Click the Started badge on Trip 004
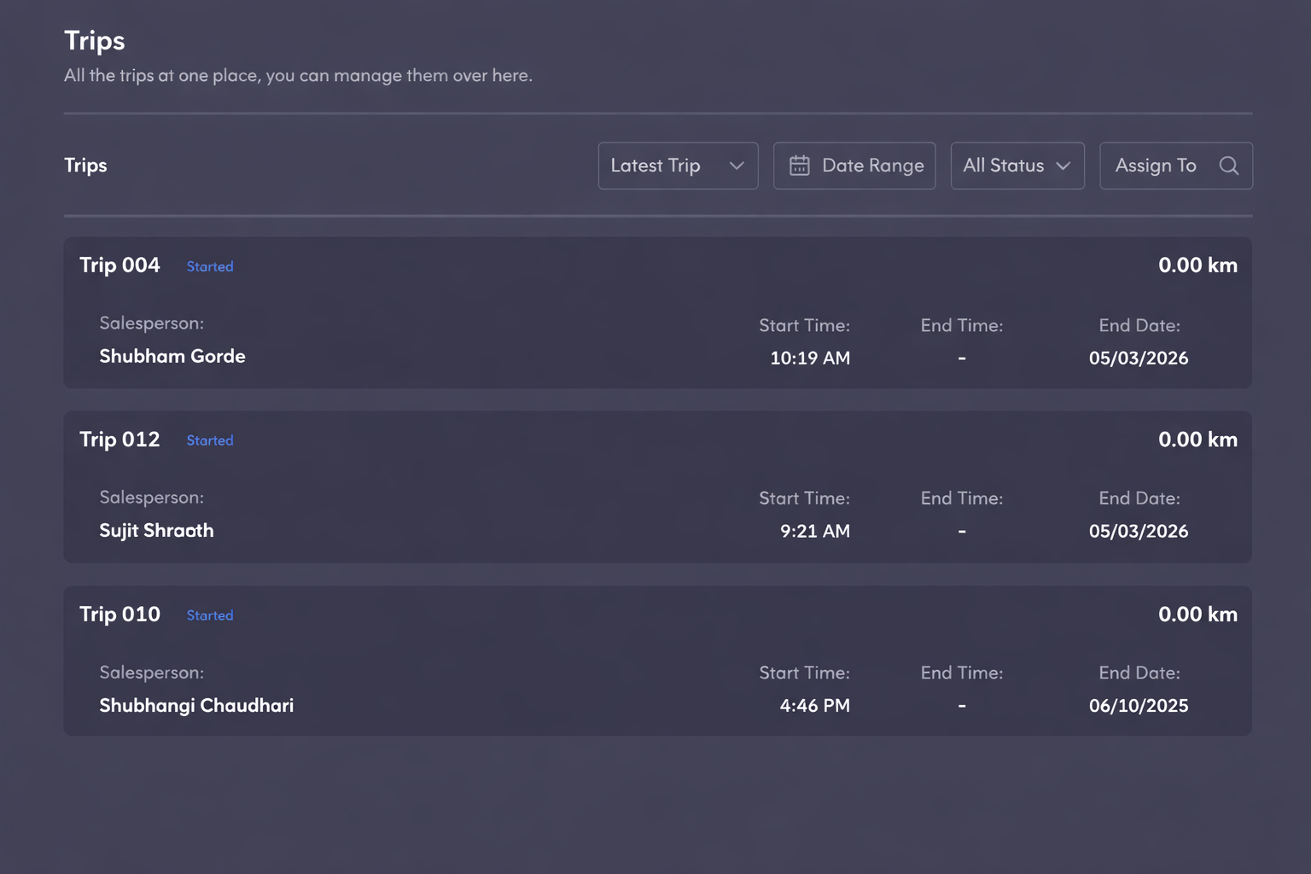Screen dimensions: 1311x874 pos(210,266)
